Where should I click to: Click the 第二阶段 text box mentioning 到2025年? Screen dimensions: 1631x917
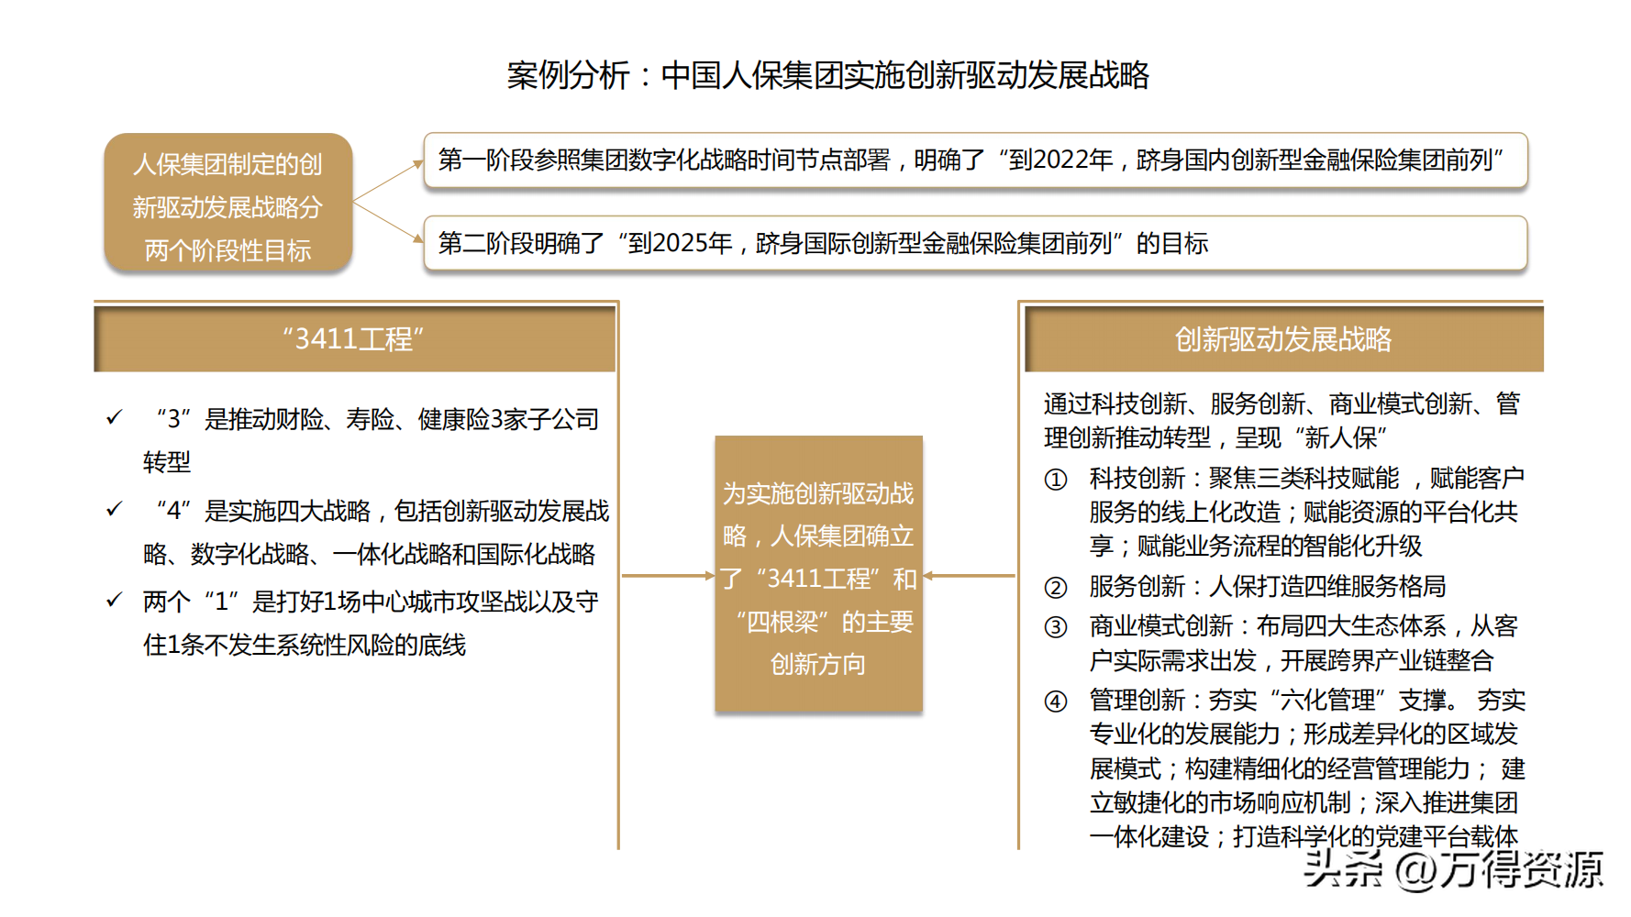pyautogui.click(x=975, y=243)
